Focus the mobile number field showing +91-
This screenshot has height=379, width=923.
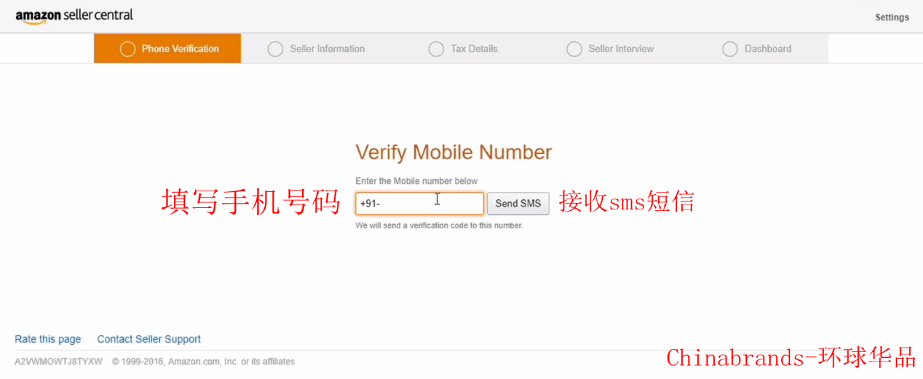click(419, 204)
